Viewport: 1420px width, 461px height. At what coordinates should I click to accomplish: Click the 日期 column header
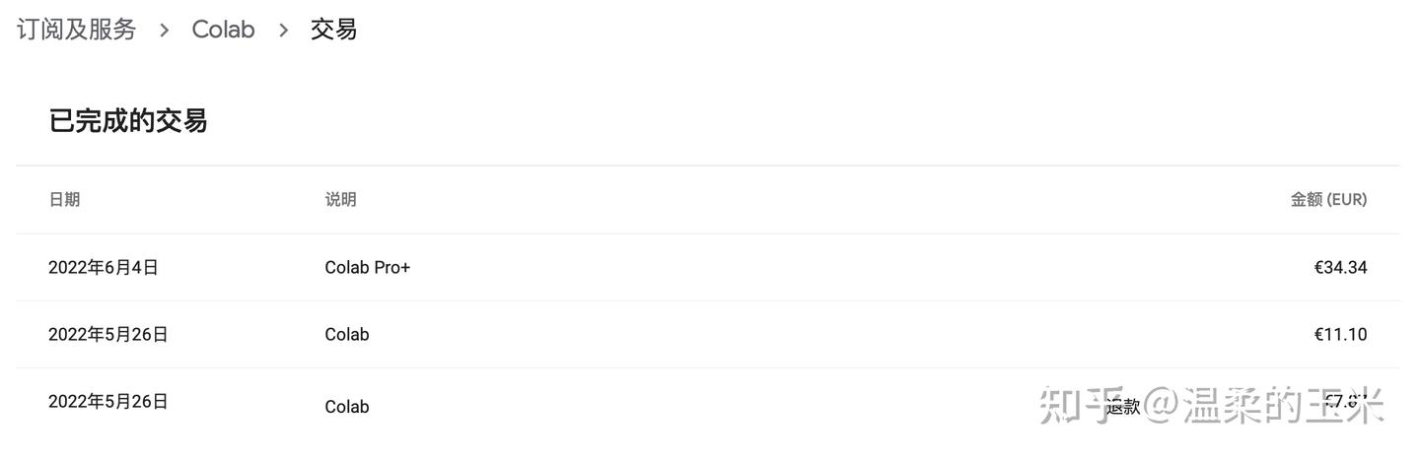click(x=64, y=199)
